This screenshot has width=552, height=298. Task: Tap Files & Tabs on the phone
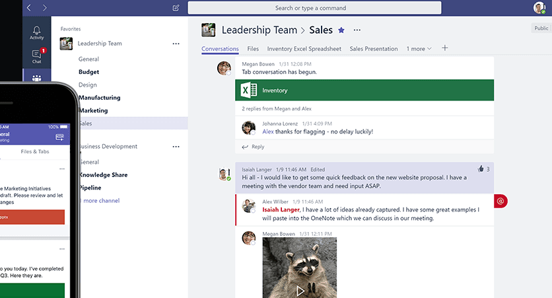pyautogui.click(x=35, y=151)
